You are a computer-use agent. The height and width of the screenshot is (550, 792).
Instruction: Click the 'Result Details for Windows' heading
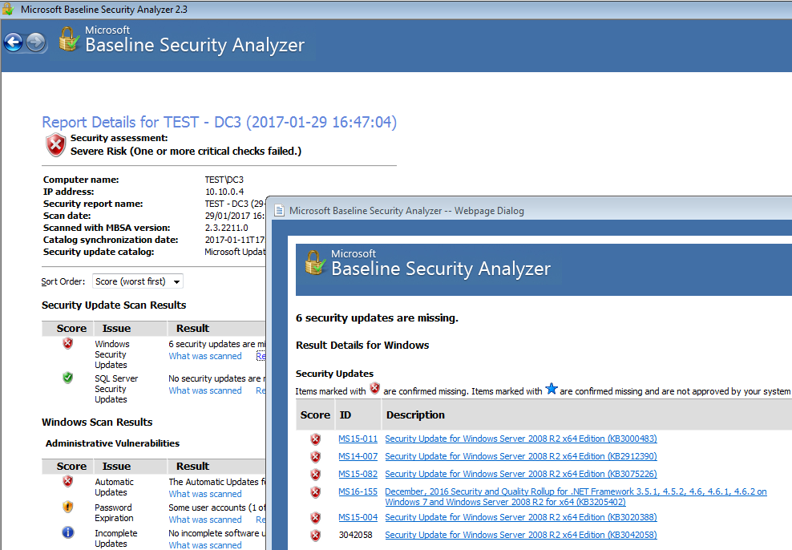click(x=362, y=346)
